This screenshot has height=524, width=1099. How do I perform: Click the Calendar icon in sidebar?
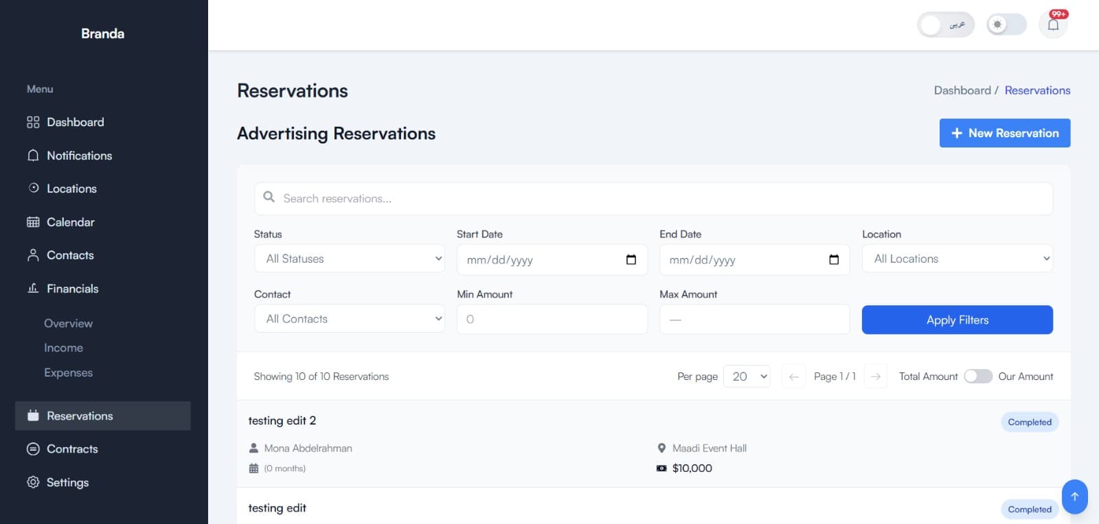click(33, 222)
